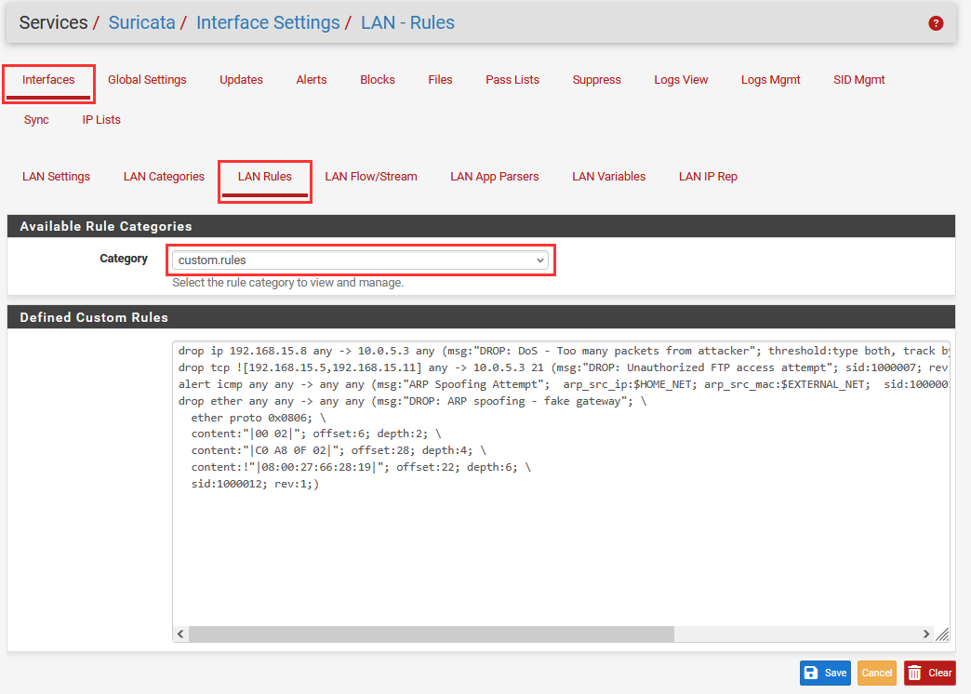Go to the Alerts tab
The image size is (971, 694).
[x=312, y=80]
